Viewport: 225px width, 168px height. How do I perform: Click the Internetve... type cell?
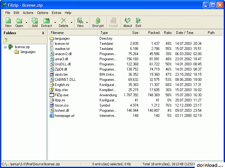pyautogui.click(x=108, y=116)
